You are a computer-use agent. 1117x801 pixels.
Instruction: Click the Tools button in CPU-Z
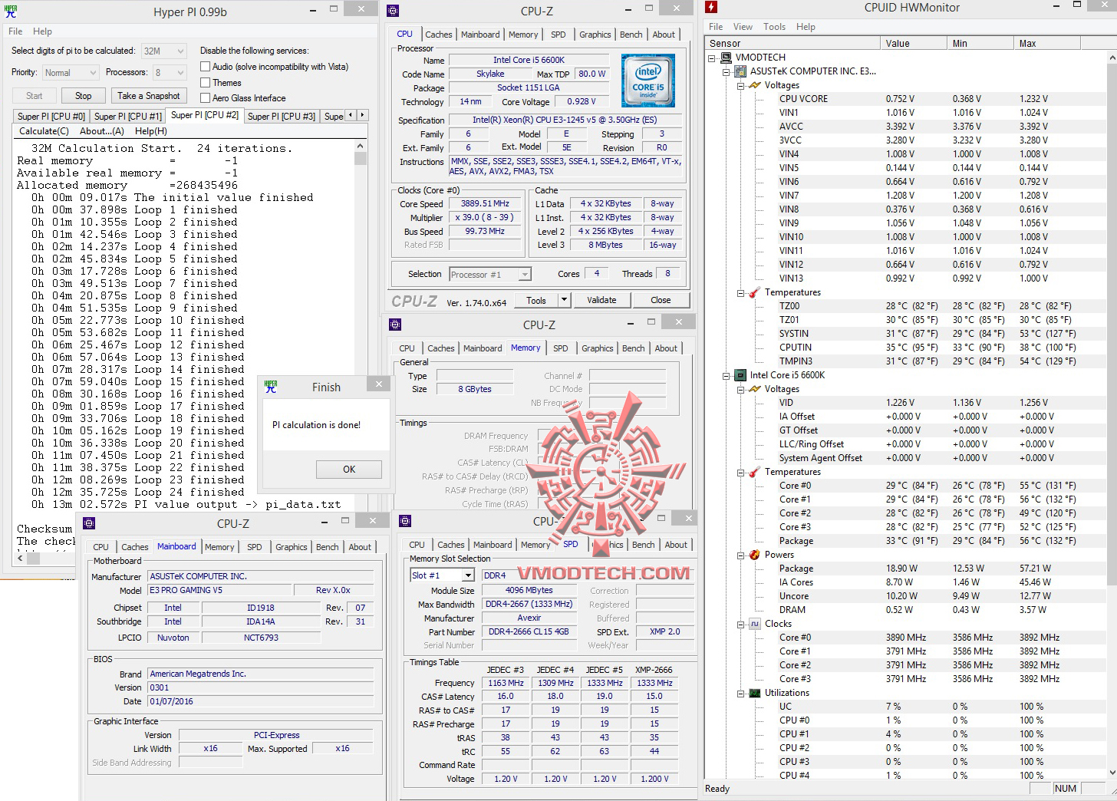[x=536, y=300]
